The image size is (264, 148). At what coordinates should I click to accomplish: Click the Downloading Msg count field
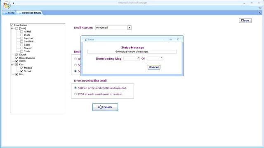click(132, 58)
